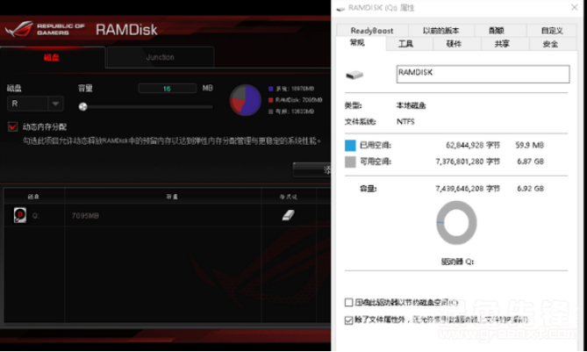Open the 以前的版本 tab

pyautogui.click(x=441, y=31)
